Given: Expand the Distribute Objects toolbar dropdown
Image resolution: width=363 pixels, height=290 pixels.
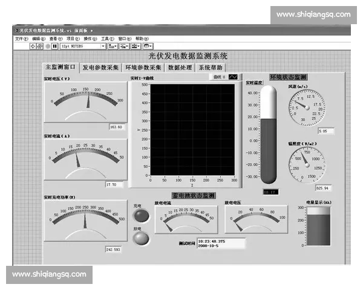Looking at the screenshot, I should [125, 45].
